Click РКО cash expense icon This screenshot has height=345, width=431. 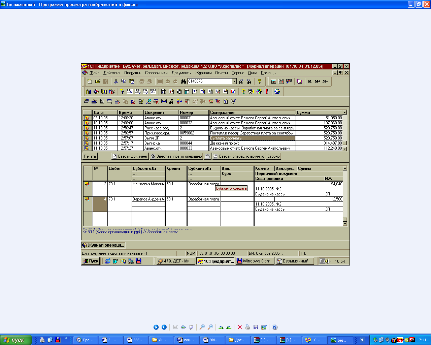pos(145,91)
